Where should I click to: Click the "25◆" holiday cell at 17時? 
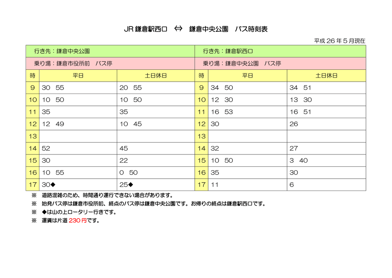156,184
